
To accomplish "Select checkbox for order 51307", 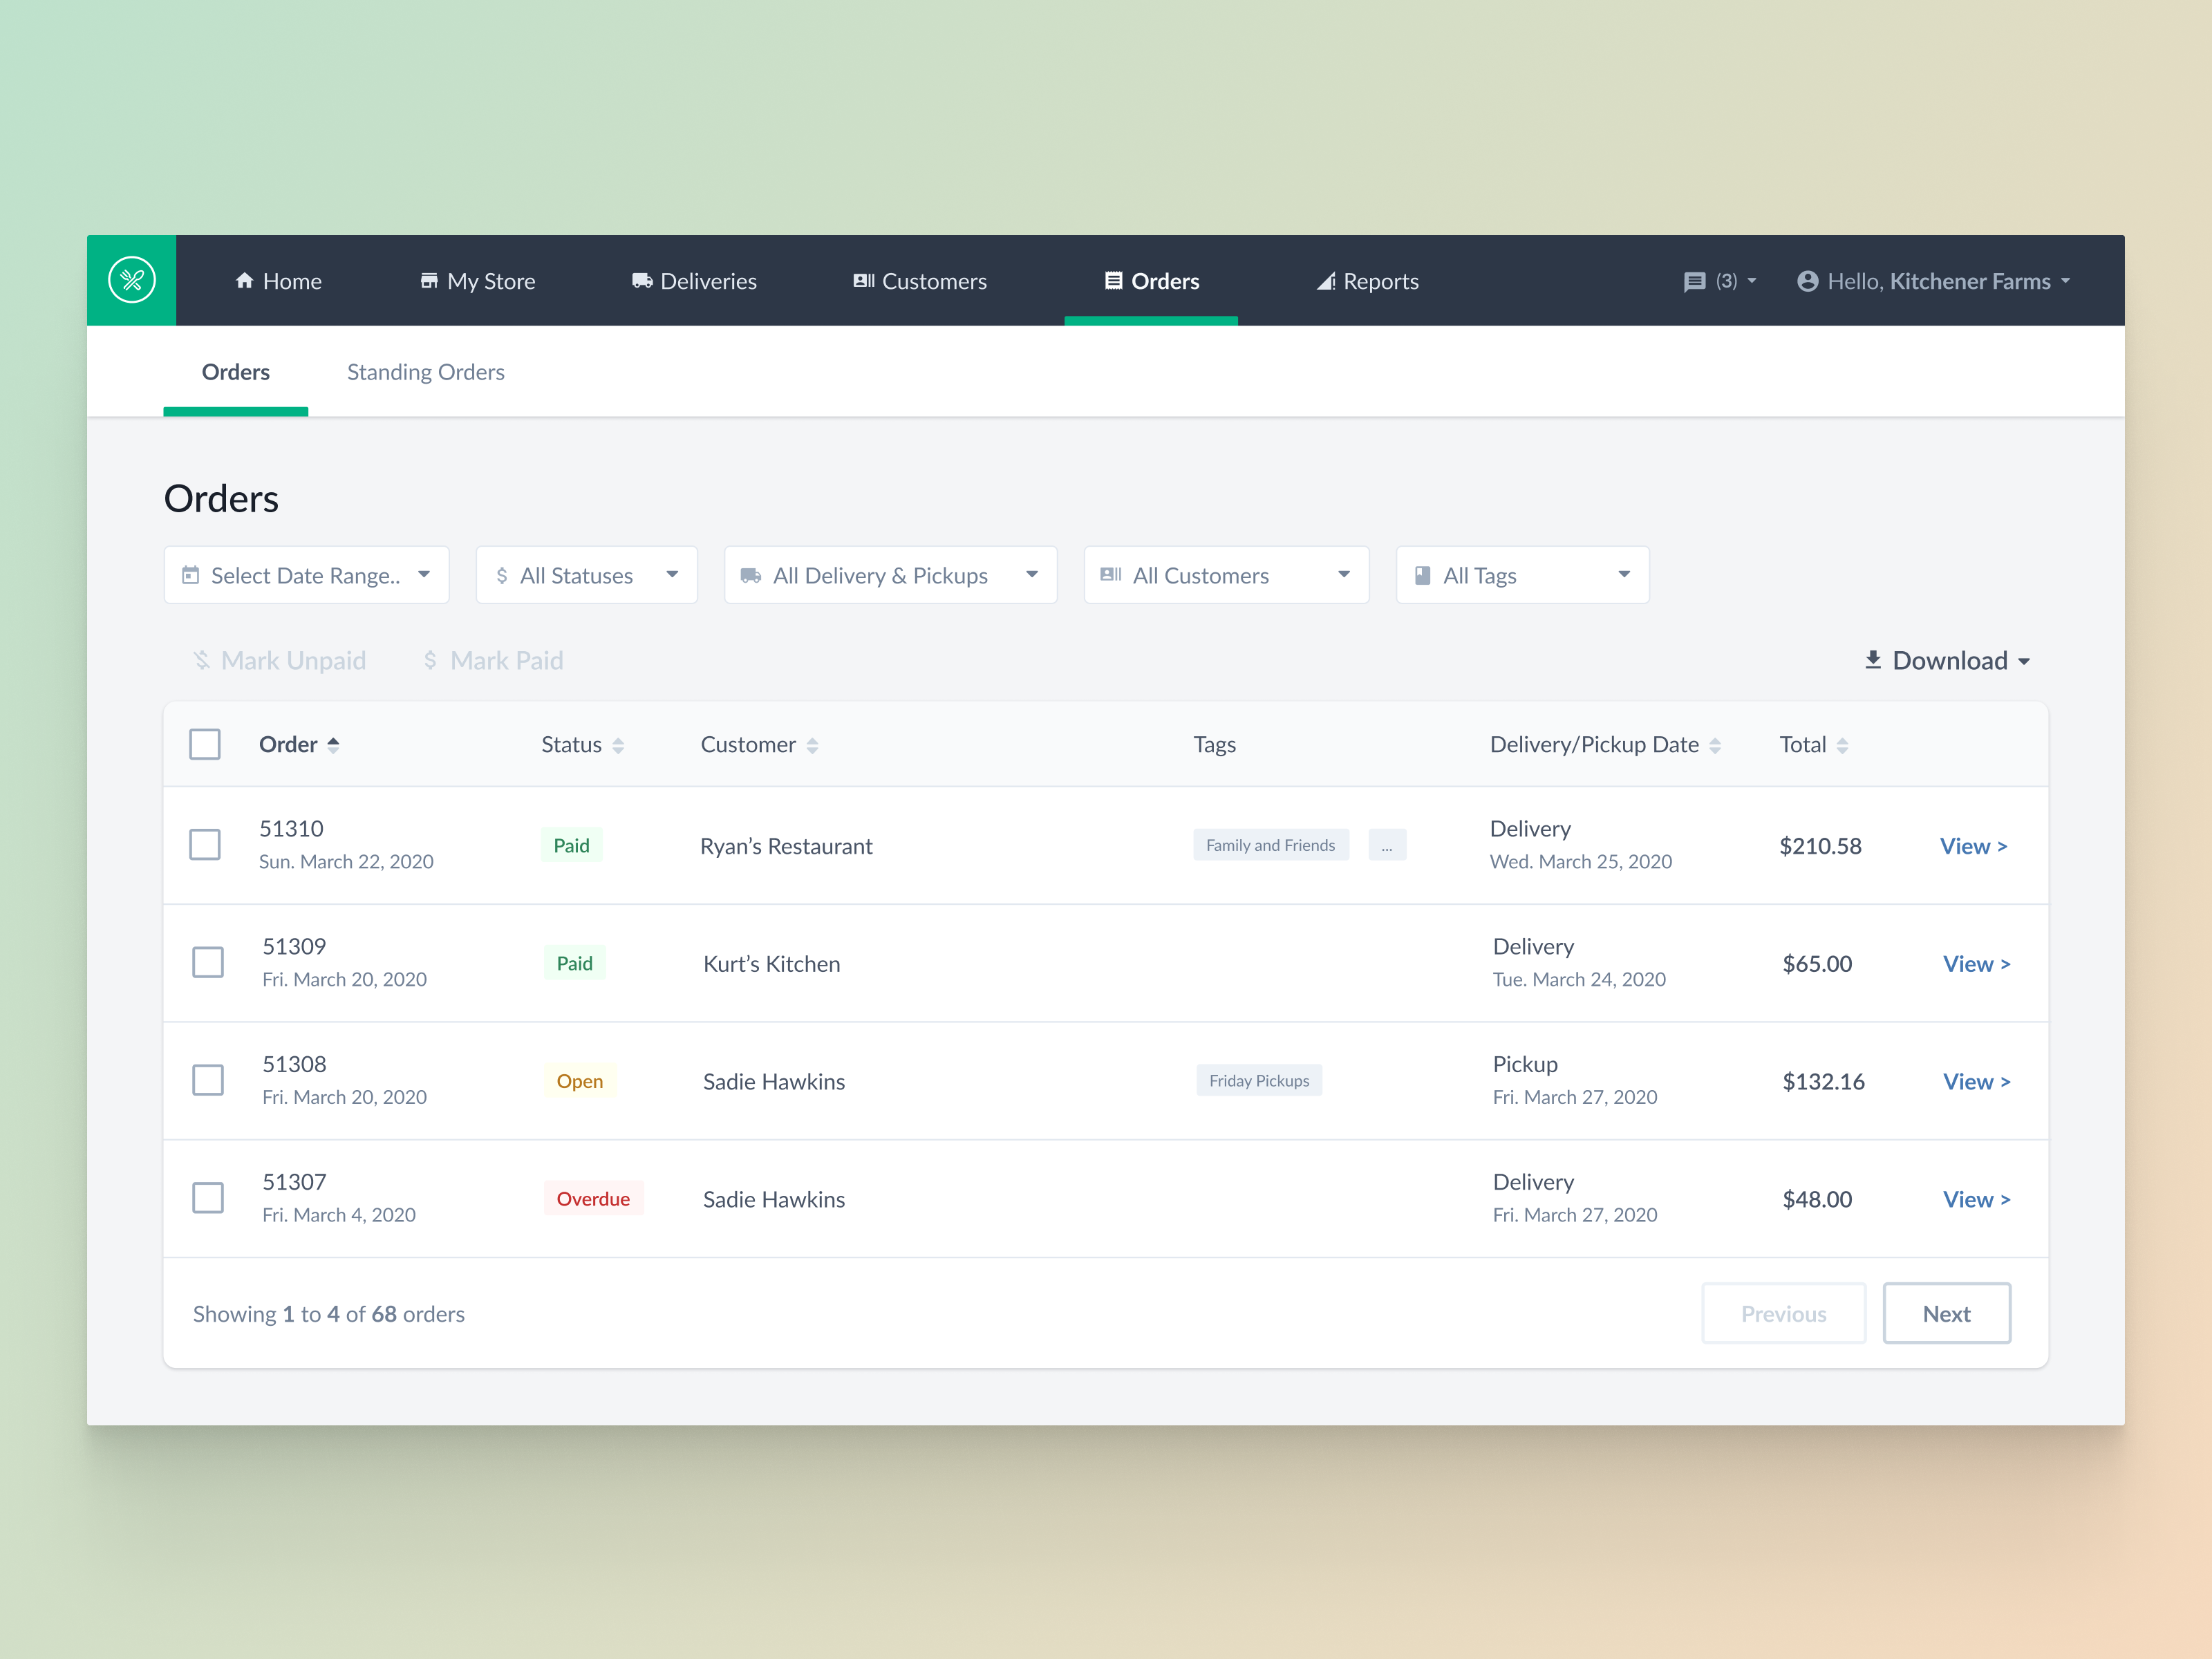I will [x=208, y=1198].
